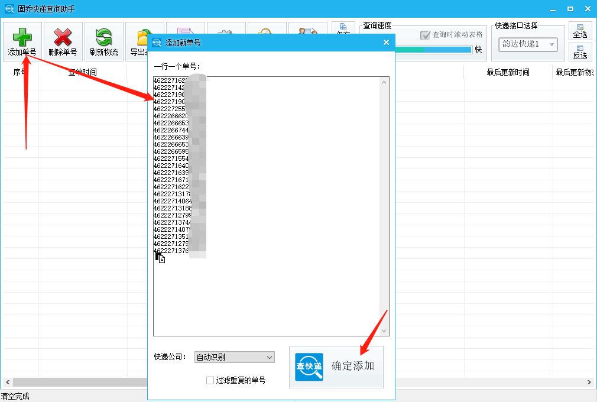Close the 添加新单号 dialog

(x=386, y=42)
